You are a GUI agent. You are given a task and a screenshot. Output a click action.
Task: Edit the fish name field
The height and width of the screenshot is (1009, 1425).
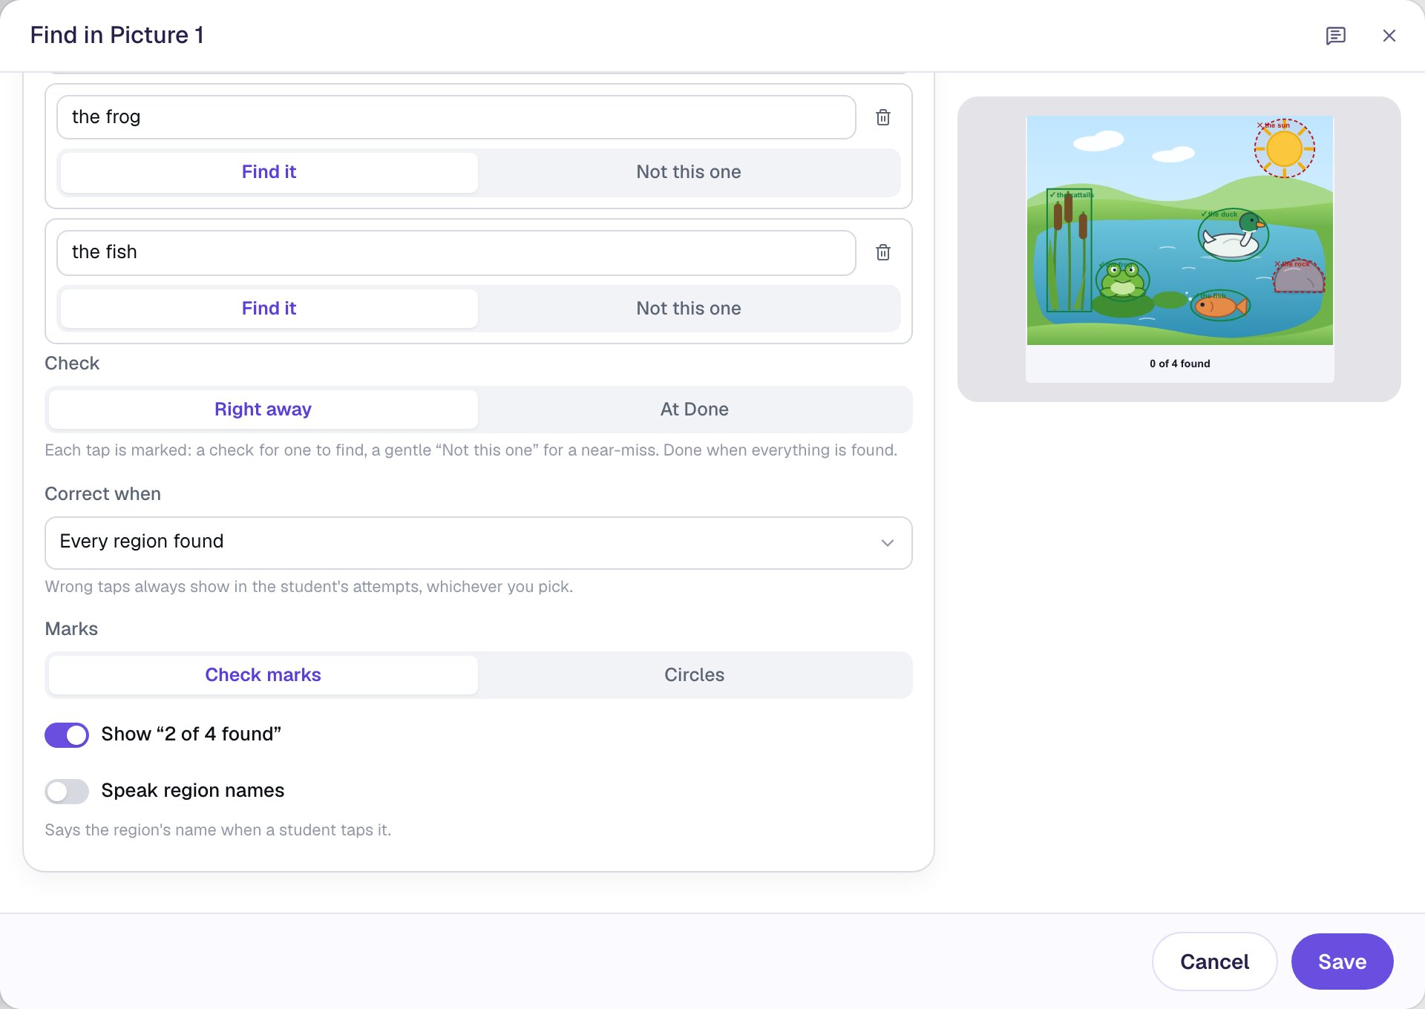tap(456, 252)
